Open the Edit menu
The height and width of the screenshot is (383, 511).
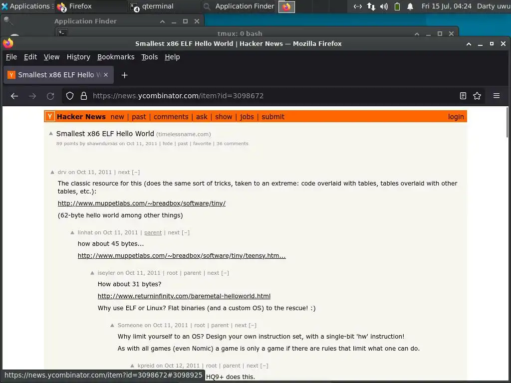[30, 57]
